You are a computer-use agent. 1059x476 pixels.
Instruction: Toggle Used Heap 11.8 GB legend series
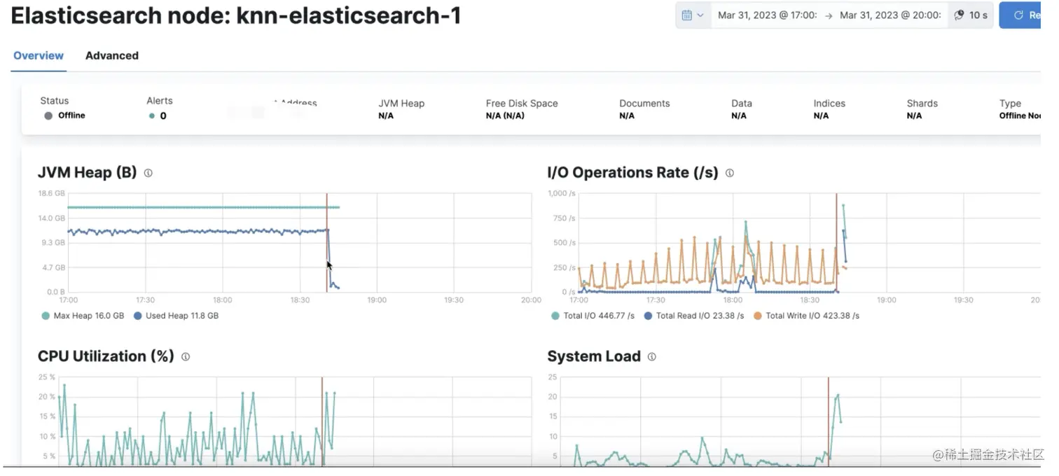point(176,316)
